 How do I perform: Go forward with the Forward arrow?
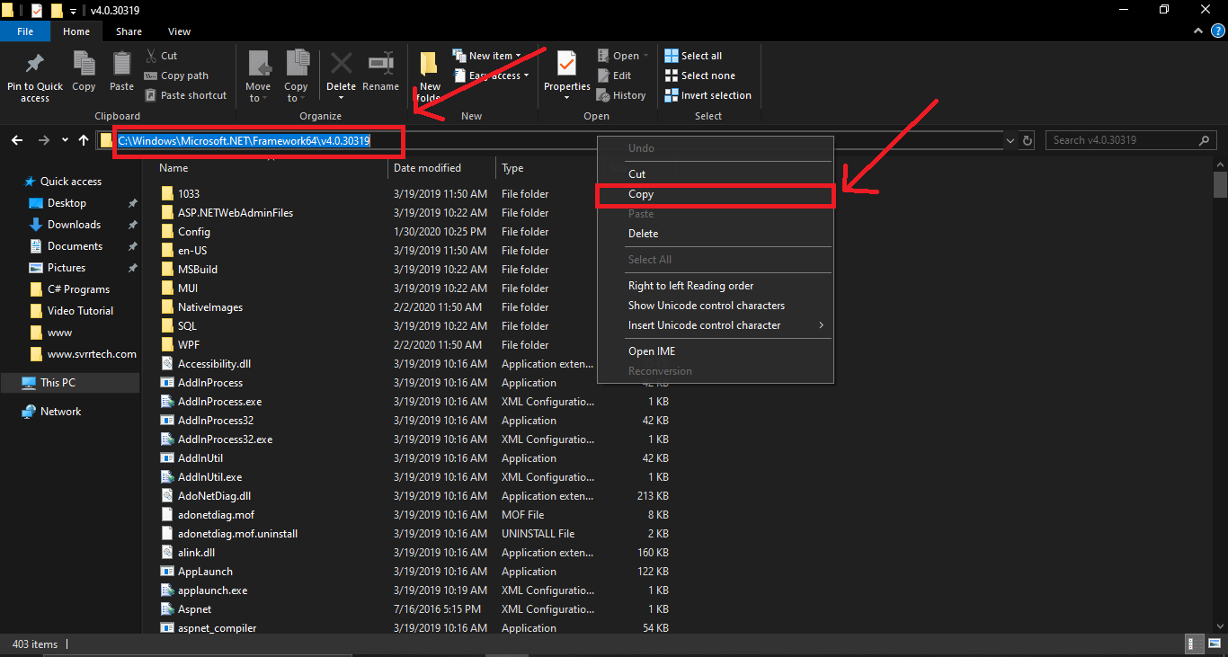click(44, 140)
